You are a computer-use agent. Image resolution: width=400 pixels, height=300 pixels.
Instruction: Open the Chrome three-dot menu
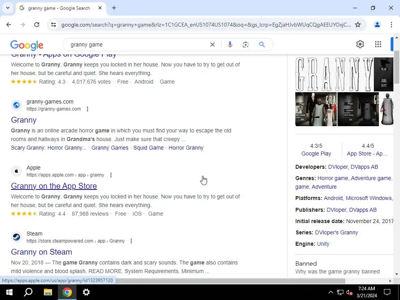coord(391,25)
